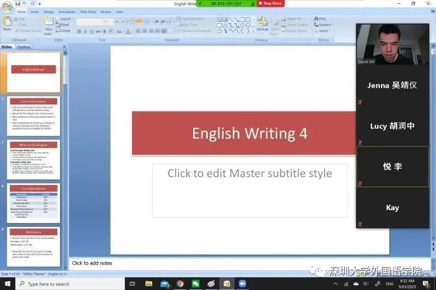This screenshot has height=290, width=436.
Task: Close the Slides/Outline pane
Action: click(64, 47)
